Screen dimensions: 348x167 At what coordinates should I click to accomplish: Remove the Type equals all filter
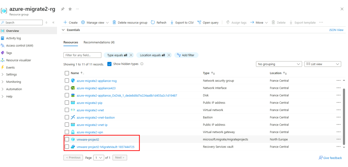131,55
